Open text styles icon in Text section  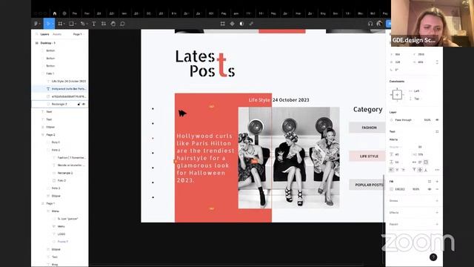437,132
